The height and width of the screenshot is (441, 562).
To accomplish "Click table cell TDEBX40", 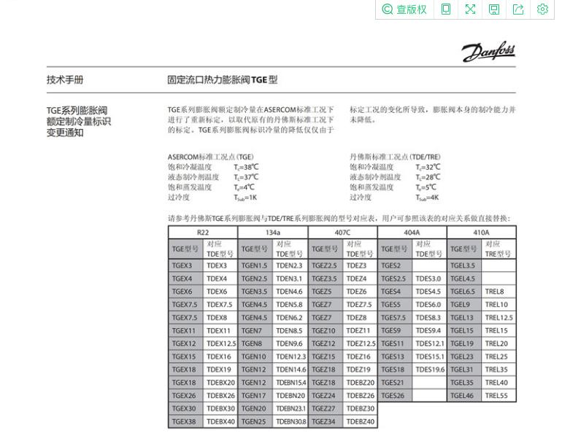I will point(220,421).
